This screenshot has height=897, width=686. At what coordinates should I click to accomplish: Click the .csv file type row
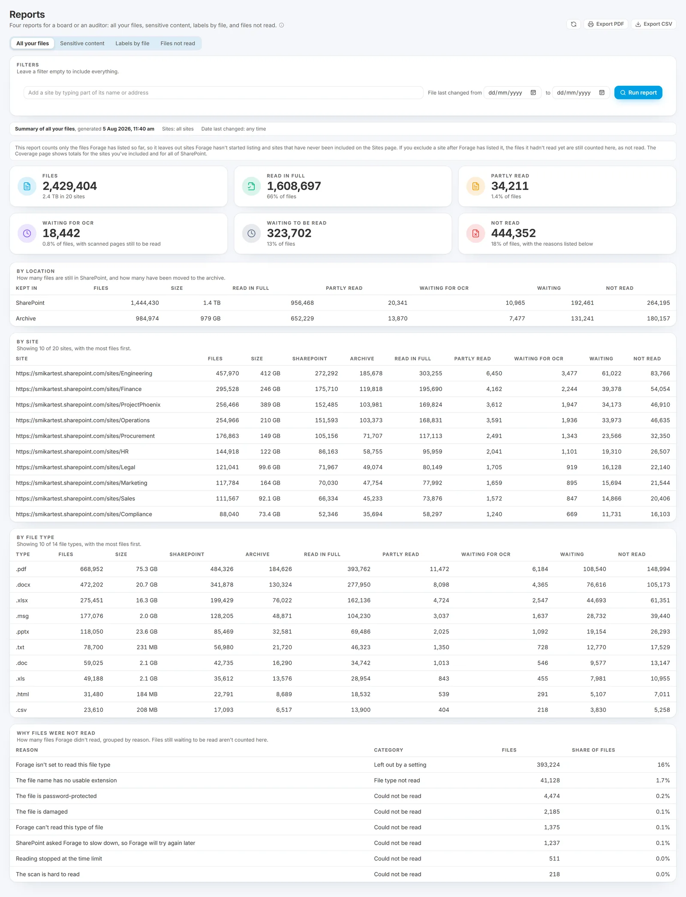click(343, 710)
